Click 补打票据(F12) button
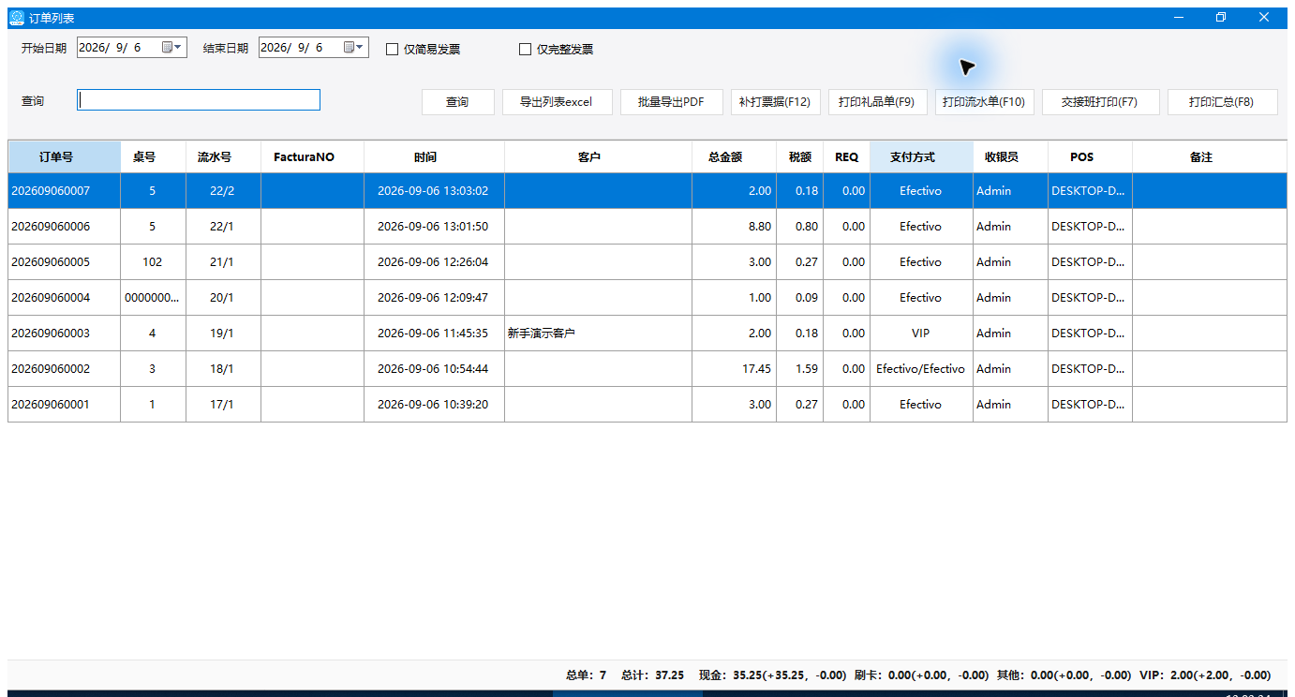This screenshot has height=697, width=1295. click(775, 102)
